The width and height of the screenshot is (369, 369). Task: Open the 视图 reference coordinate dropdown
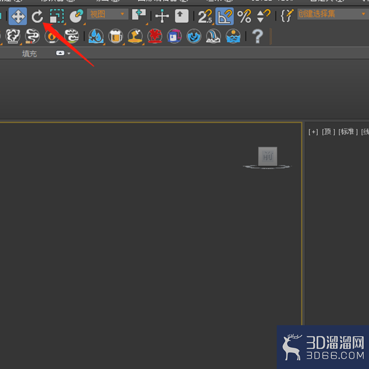click(x=107, y=14)
